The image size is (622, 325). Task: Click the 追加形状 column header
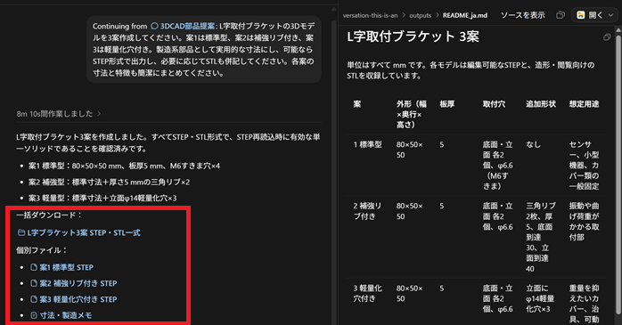(541, 104)
